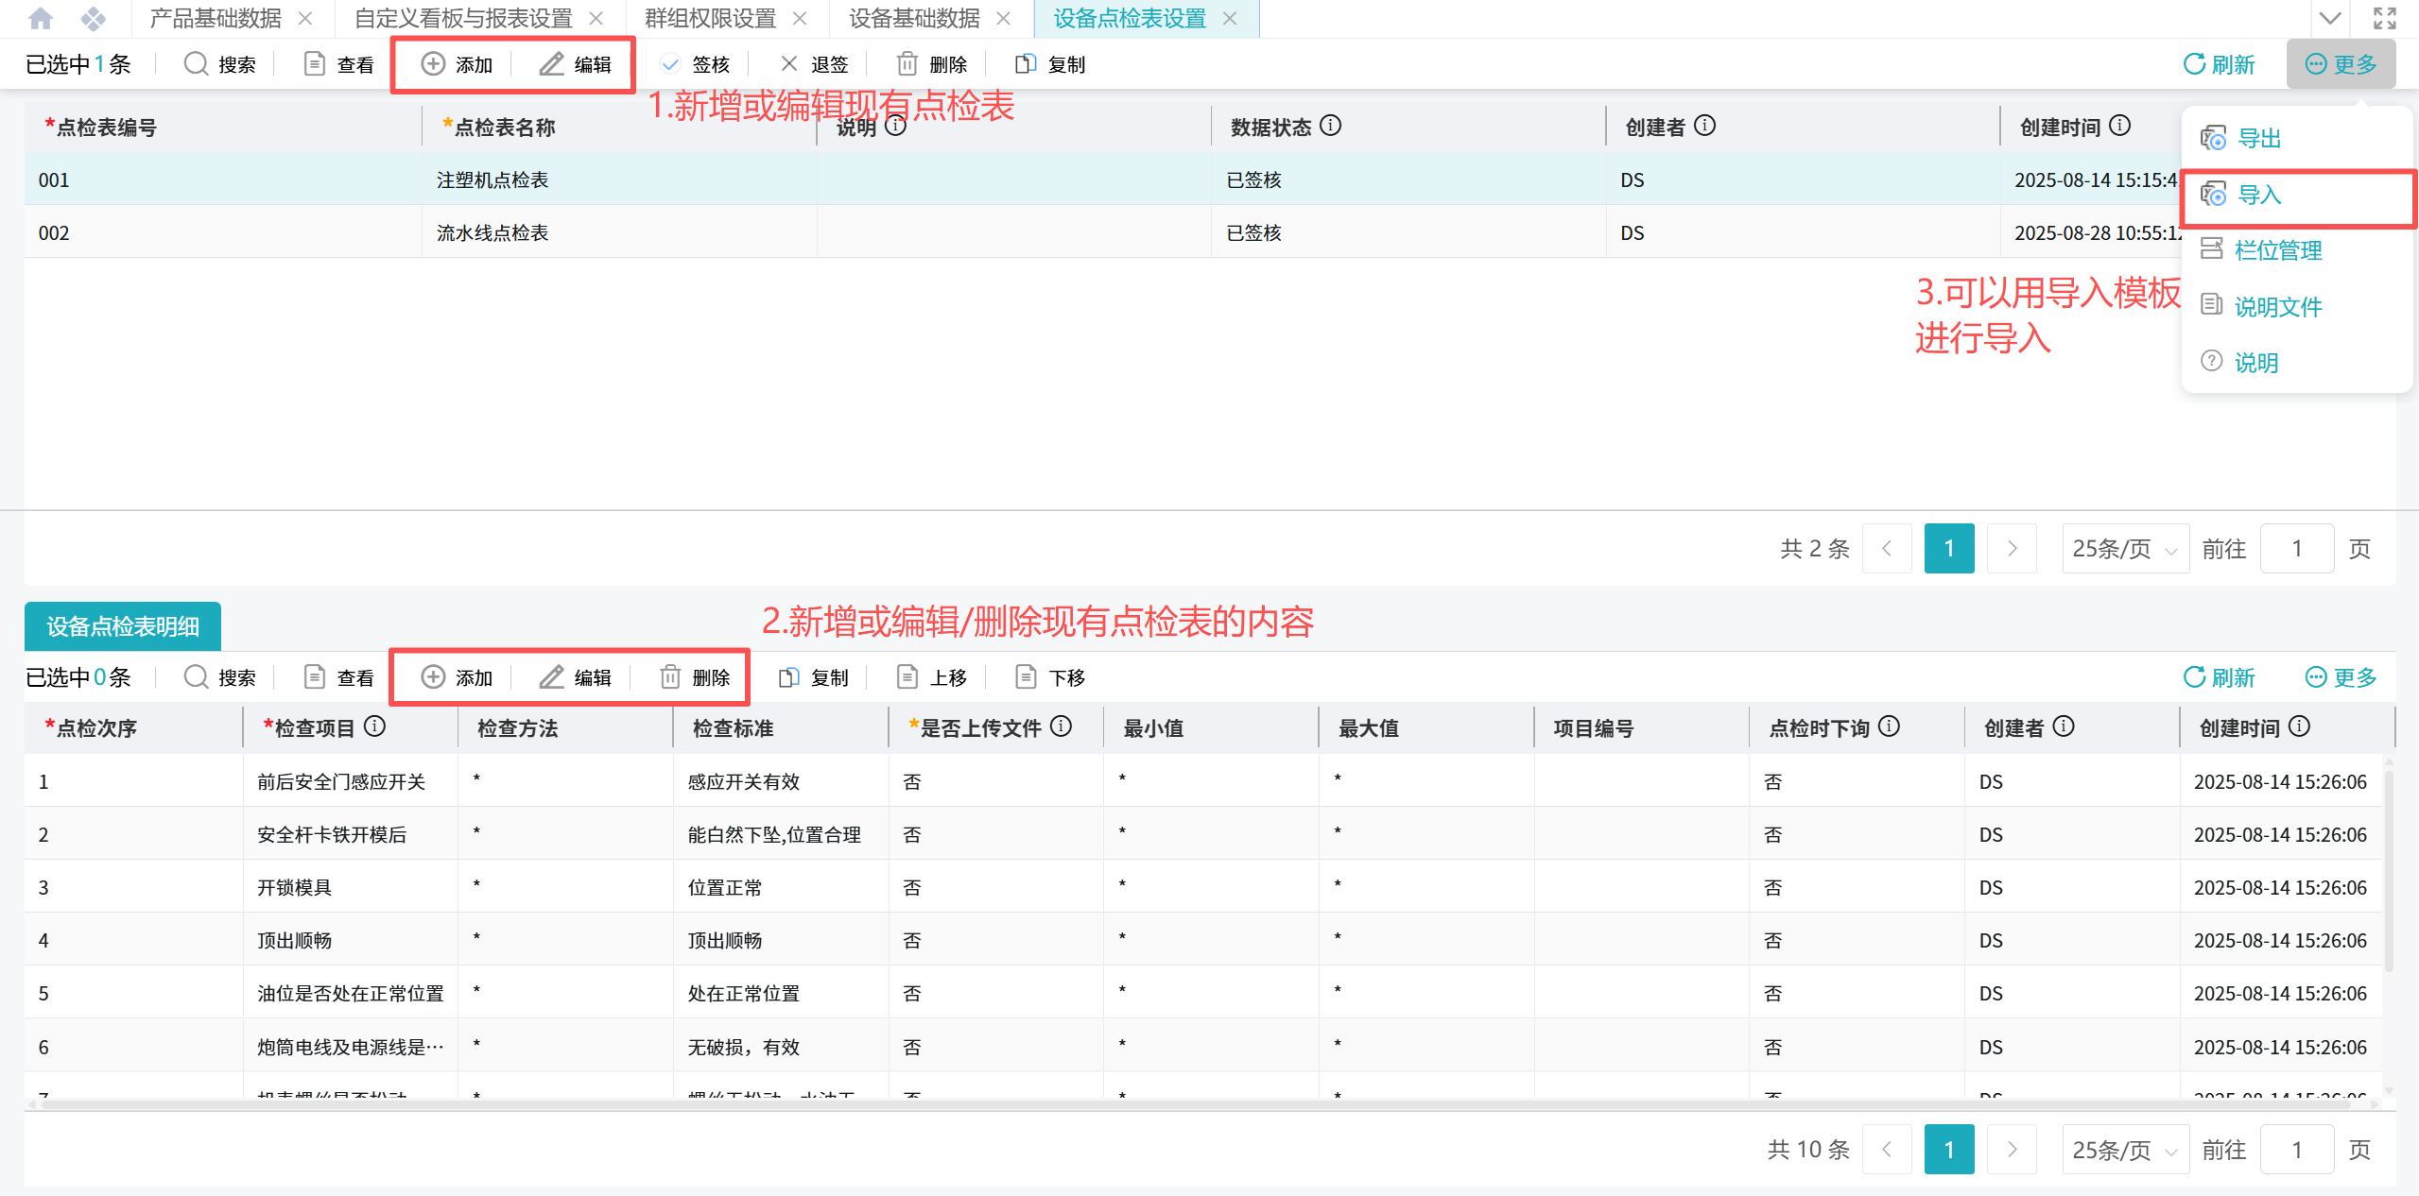2419x1196 pixels.
Task: Open the upper 25条/页 page size dropdown
Action: tap(2125, 549)
